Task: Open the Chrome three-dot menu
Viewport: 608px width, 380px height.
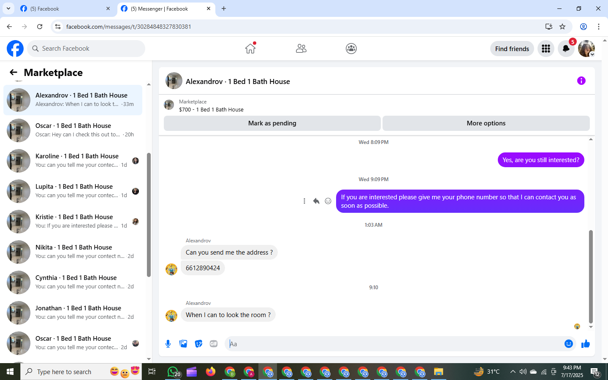Action: (x=599, y=27)
